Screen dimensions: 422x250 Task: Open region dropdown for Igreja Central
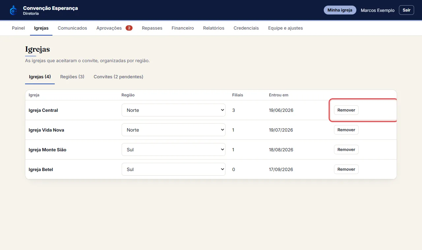[x=173, y=110]
